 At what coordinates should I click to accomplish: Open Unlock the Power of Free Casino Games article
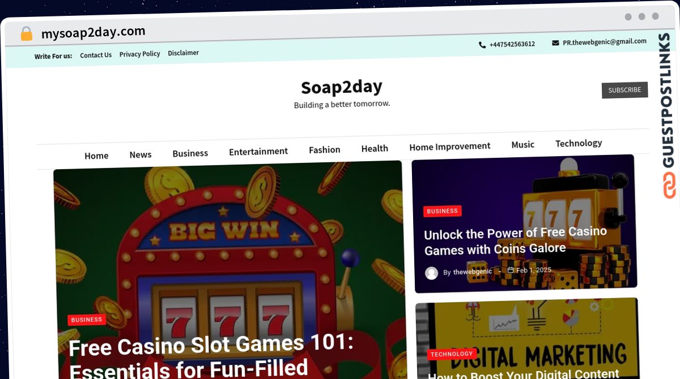click(515, 241)
